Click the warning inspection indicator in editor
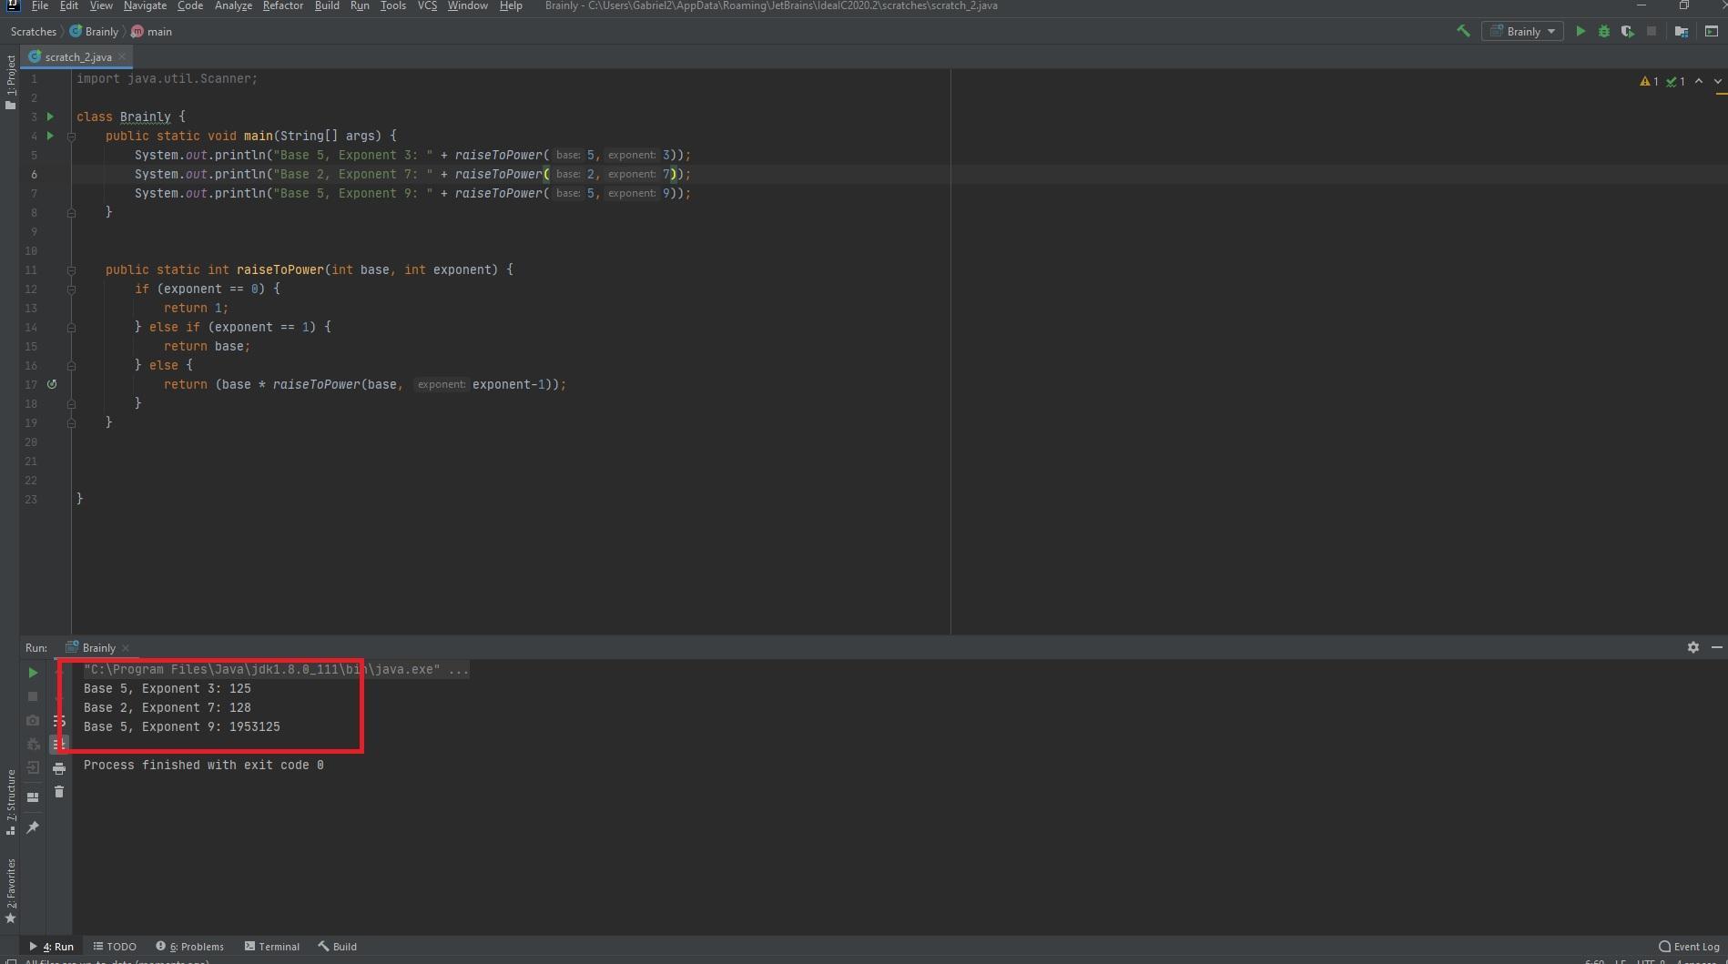 1649,82
